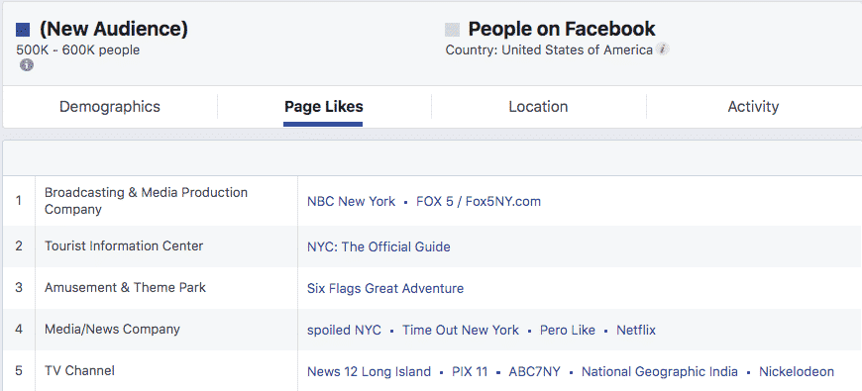
Task: Click NYC: The Official Guide link
Action: [378, 247]
